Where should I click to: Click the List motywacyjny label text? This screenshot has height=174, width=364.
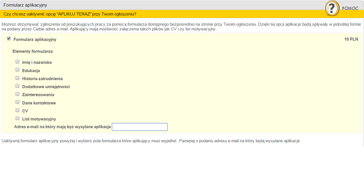pos(39,119)
